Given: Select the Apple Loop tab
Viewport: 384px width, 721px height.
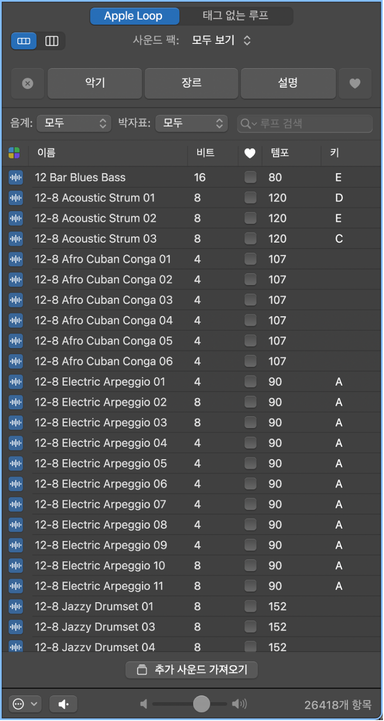Looking at the screenshot, I should coord(134,16).
